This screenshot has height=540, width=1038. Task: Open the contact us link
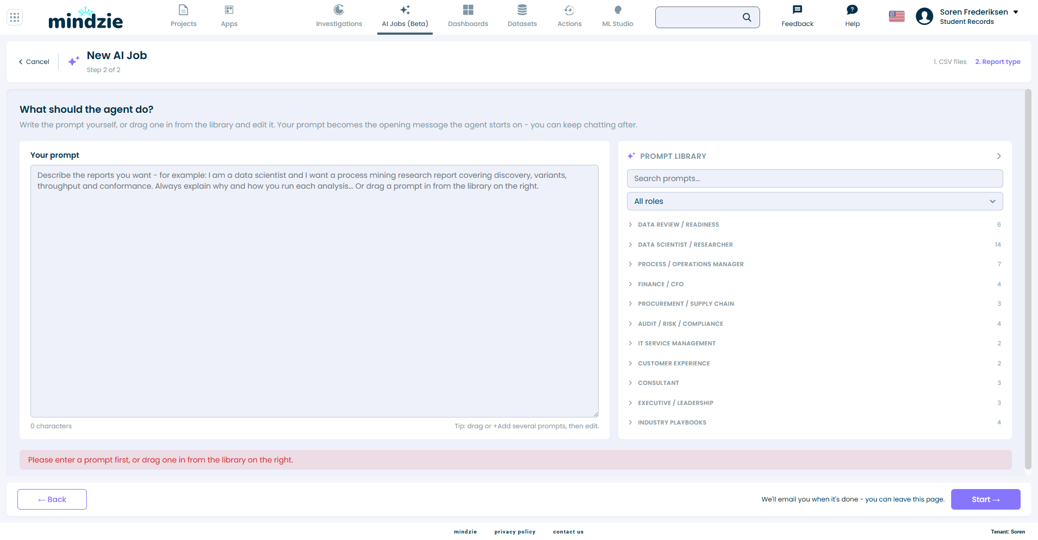[568, 532]
